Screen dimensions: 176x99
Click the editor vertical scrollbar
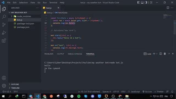coord(175,27)
